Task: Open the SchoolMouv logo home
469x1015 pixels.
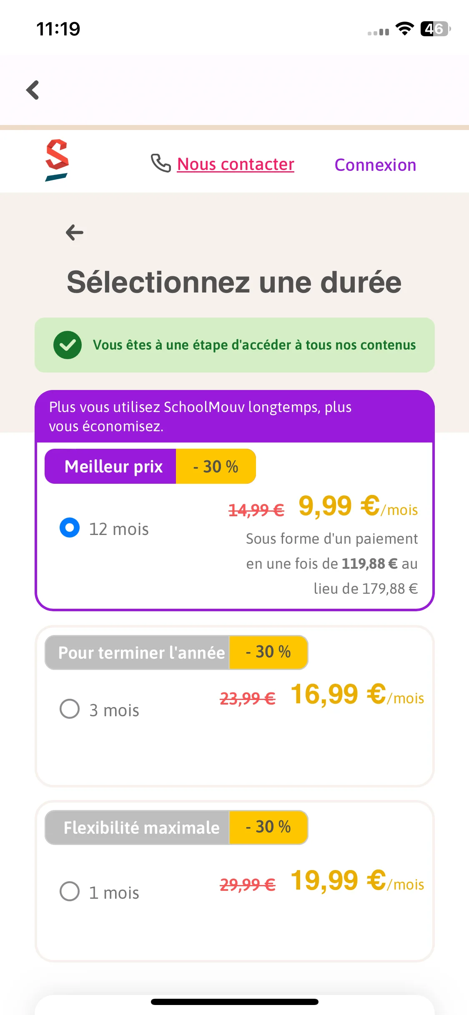Action: coord(57,160)
